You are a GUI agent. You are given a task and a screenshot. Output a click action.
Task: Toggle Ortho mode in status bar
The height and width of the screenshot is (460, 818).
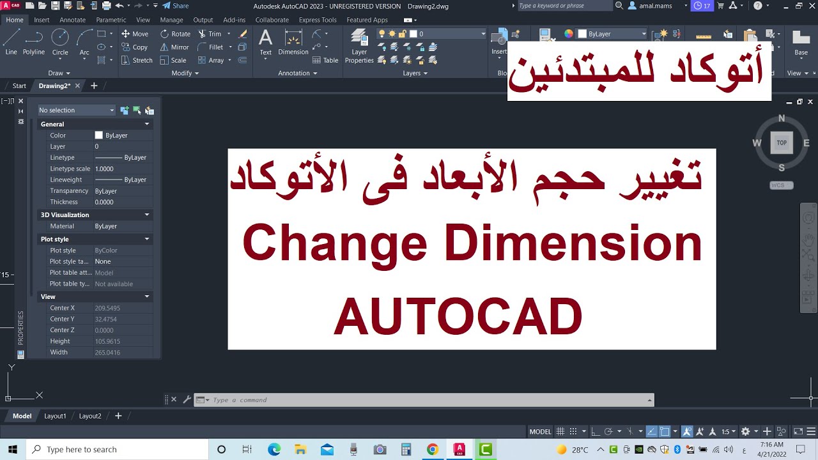click(595, 432)
